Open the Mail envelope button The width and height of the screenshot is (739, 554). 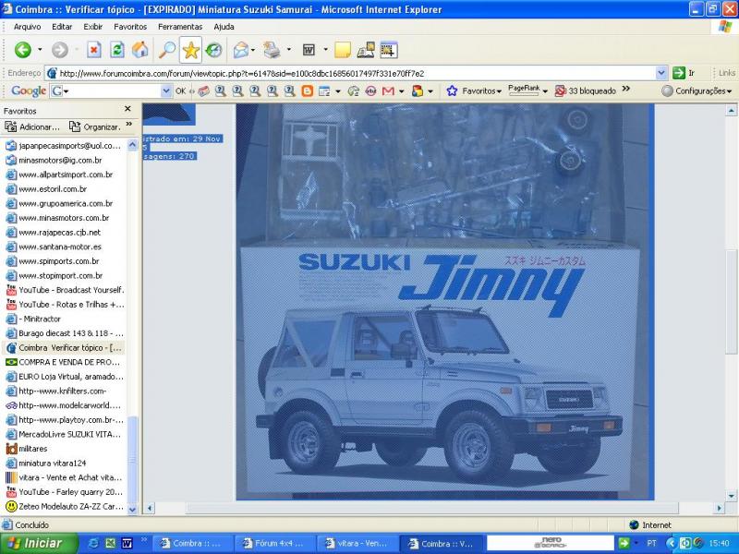click(x=241, y=50)
